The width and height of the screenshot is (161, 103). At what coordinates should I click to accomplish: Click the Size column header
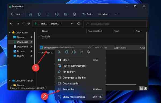(138, 31)
